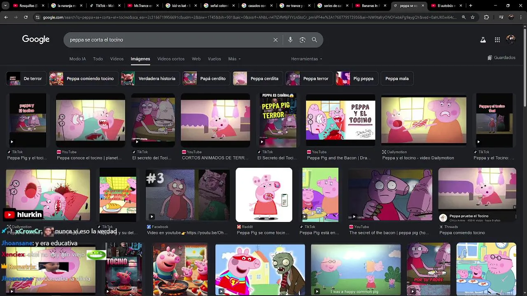Select the Imágenes tab

click(x=140, y=59)
